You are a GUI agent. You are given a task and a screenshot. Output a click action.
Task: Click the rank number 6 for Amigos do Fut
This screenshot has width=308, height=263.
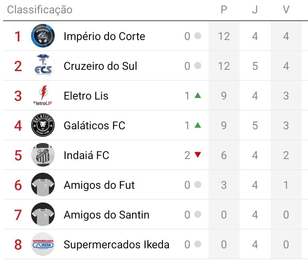pos(18,185)
